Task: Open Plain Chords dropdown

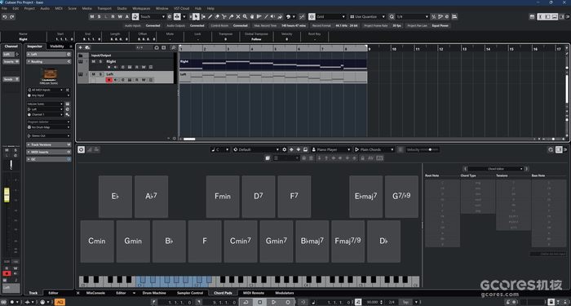Action: tap(374, 149)
